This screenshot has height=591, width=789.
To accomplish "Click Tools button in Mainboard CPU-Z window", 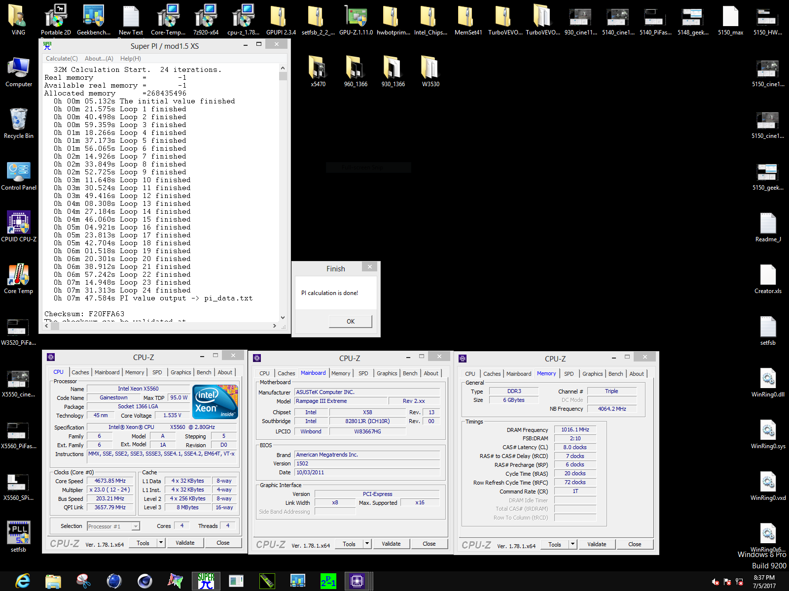I will pyautogui.click(x=349, y=544).
